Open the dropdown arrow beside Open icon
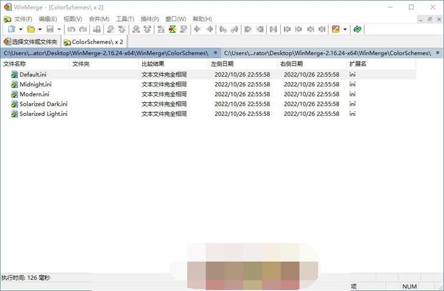Screen dimensions: 444x291 40,29
